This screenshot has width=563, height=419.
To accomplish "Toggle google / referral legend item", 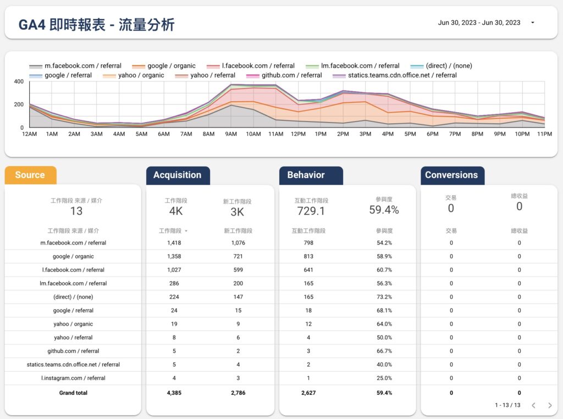I will (x=60, y=75).
